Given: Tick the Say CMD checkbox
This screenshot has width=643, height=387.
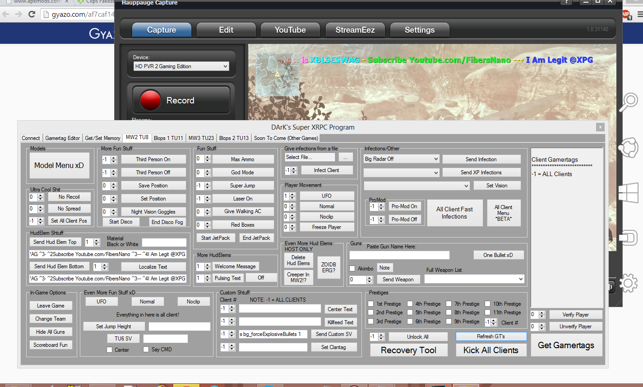Looking at the screenshot, I should [x=146, y=350].
